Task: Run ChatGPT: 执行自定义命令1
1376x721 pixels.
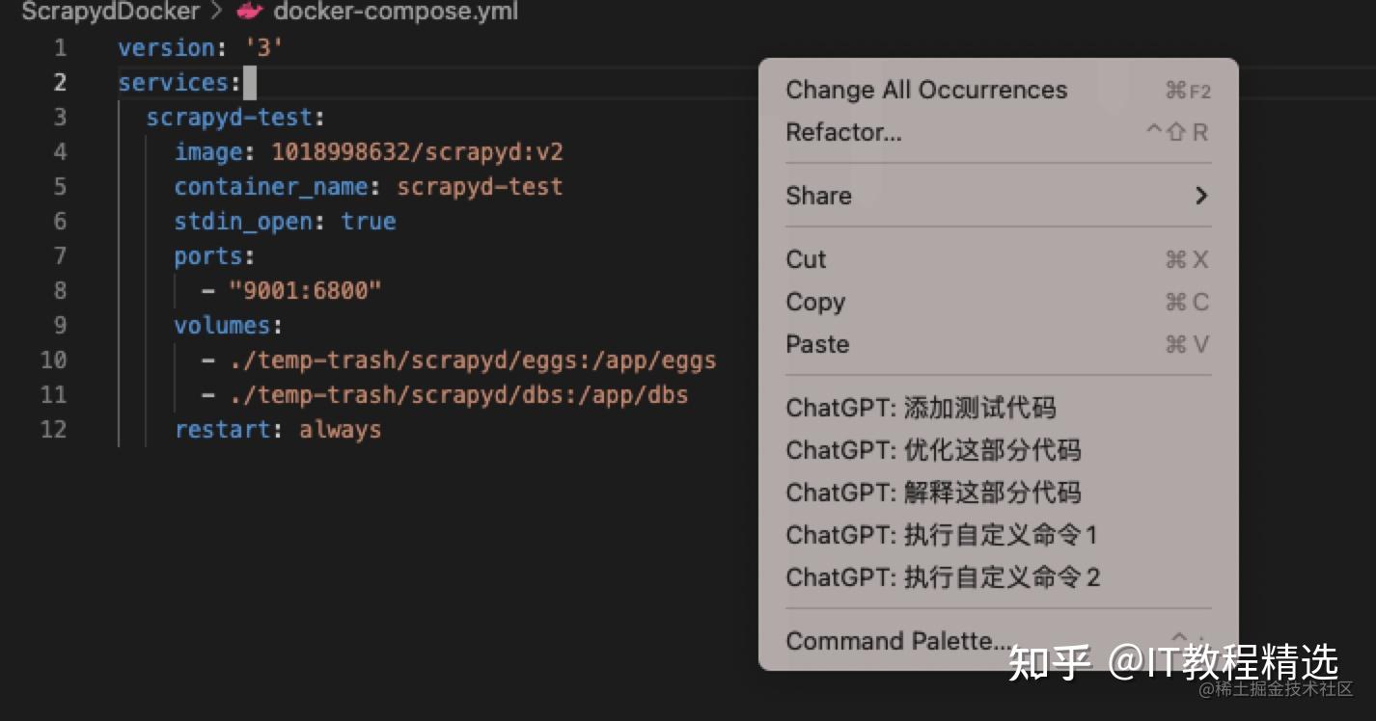Action: (998, 535)
